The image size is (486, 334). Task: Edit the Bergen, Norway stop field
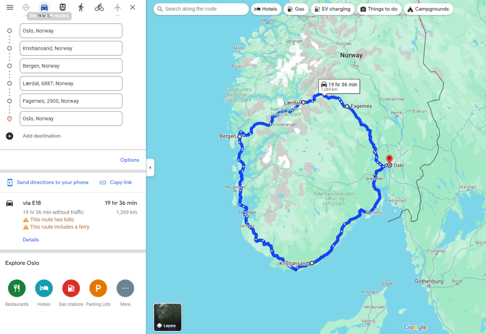[x=71, y=66]
